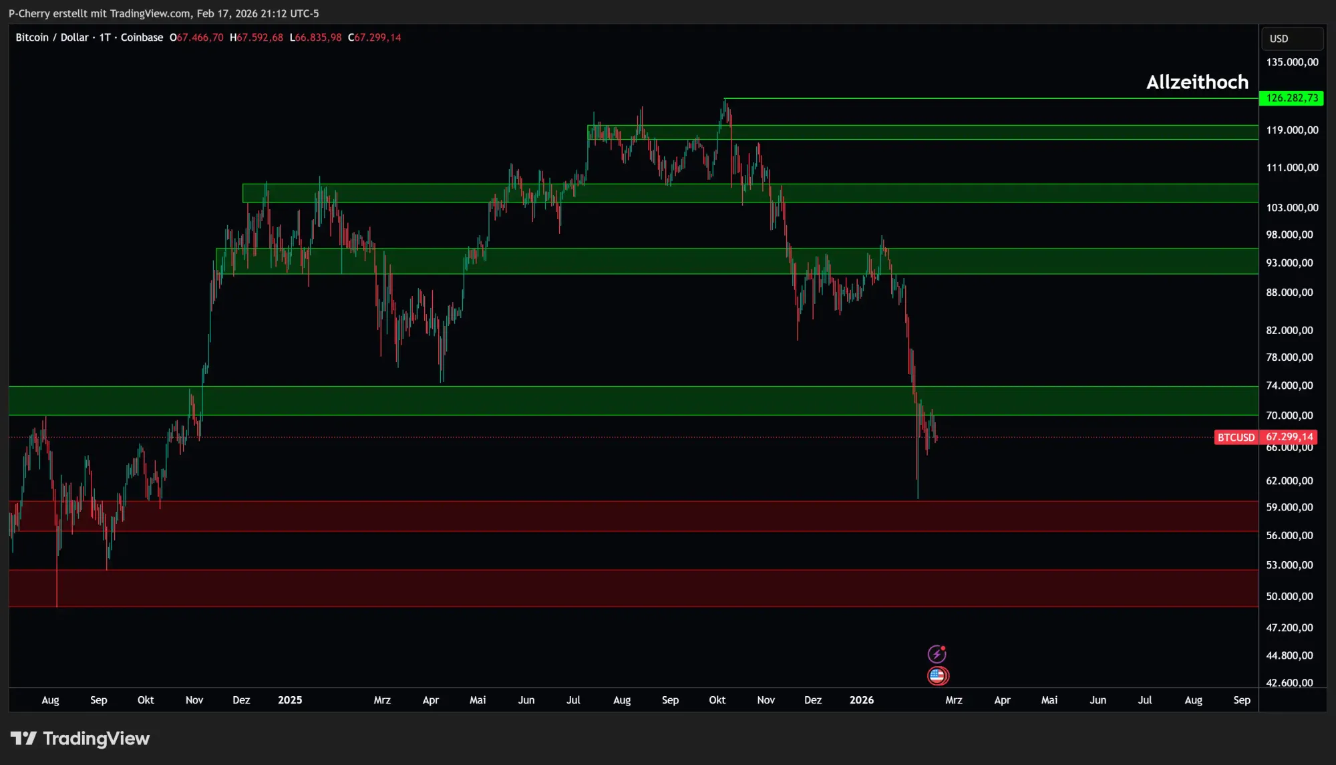Click the 135.000,00 price scale label
The height and width of the screenshot is (765, 1336).
click(1292, 62)
